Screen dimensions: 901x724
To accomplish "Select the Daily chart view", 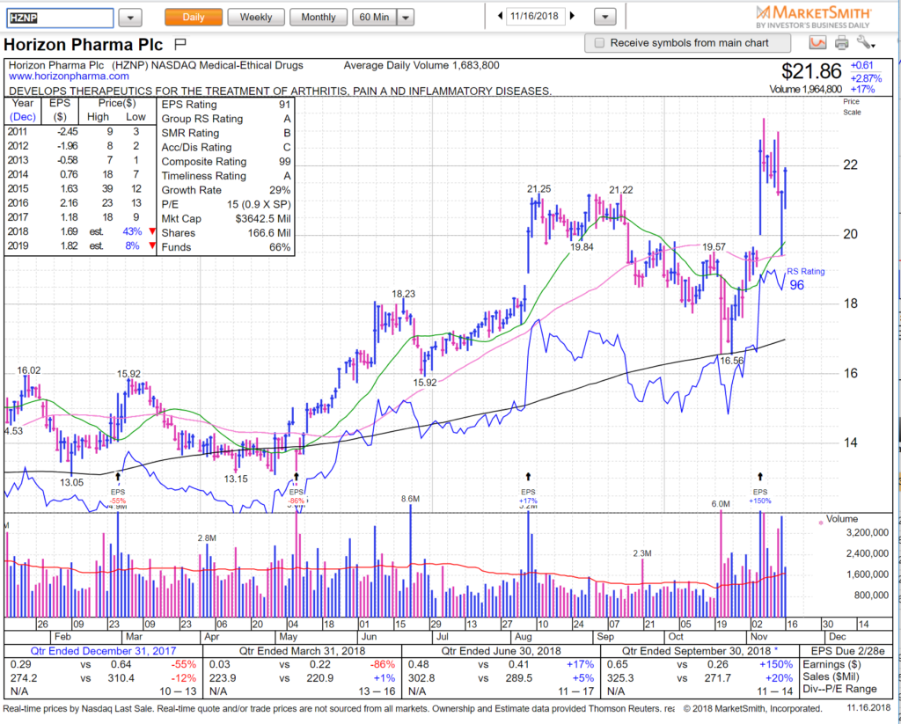I will click(194, 18).
